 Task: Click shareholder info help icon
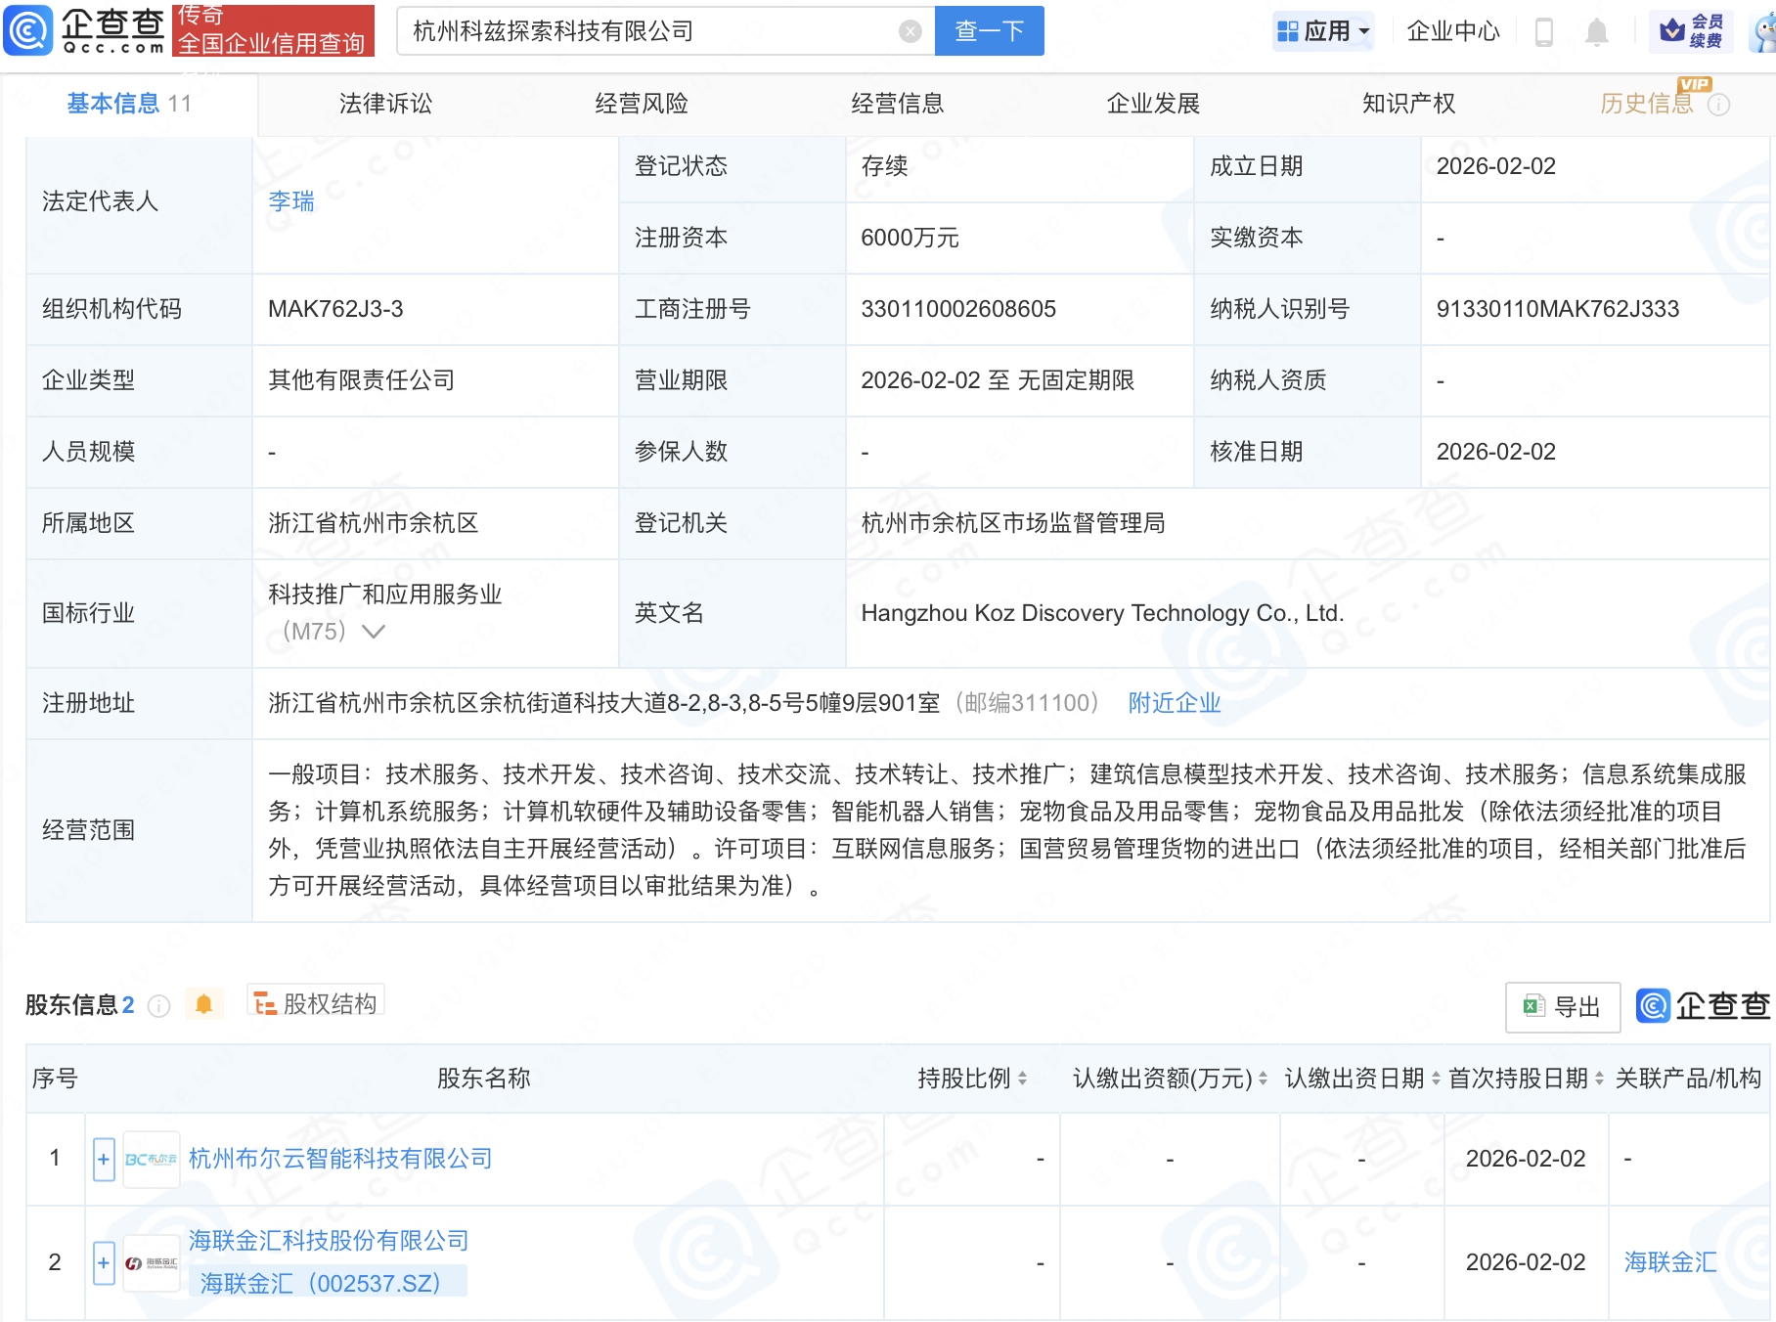coord(159,1006)
